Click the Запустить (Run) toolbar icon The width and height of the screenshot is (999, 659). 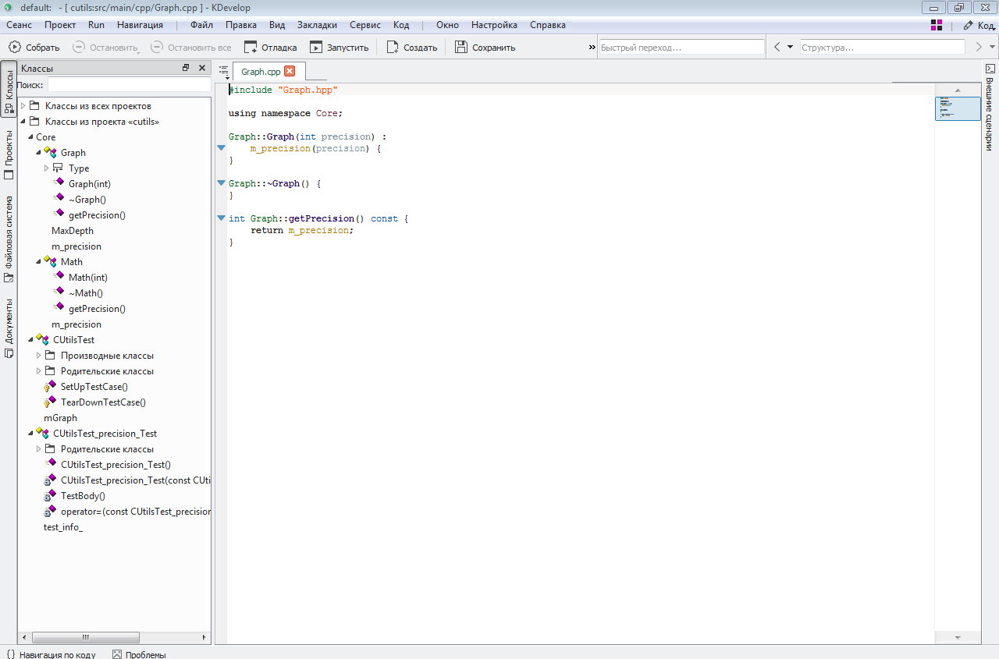(x=316, y=48)
